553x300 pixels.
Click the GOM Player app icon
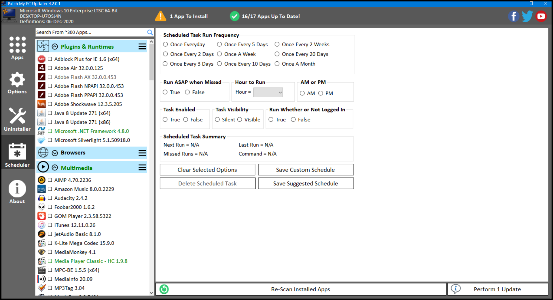42,216
